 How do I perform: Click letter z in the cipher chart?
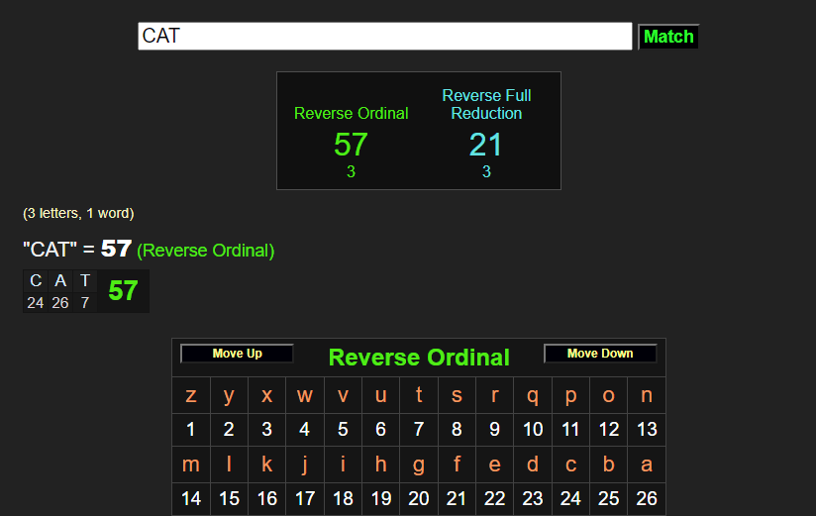191,396
